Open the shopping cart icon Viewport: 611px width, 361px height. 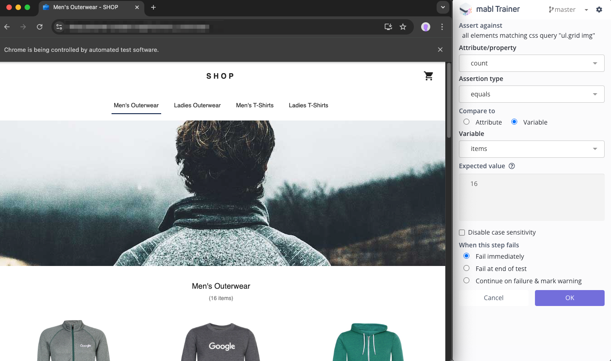click(428, 76)
